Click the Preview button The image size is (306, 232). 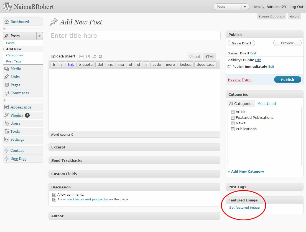point(287,43)
